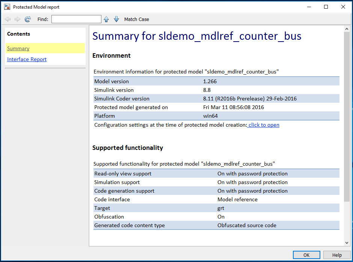353x262 pixels.
Task: Click the Find: label
Action: tap(43, 19)
